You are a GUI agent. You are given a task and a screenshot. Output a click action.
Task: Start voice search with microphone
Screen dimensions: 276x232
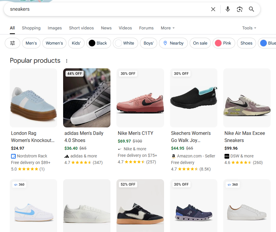coord(228,9)
